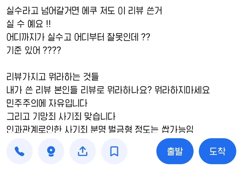This screenshot has height=169, width=238.
Task: Tap the line '리뷰가지고 뭐라하는 것들'
Action: pos(53,77)
